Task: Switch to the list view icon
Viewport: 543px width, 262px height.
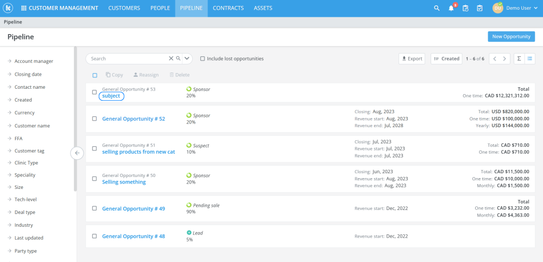Action: (x=530, y=58)
